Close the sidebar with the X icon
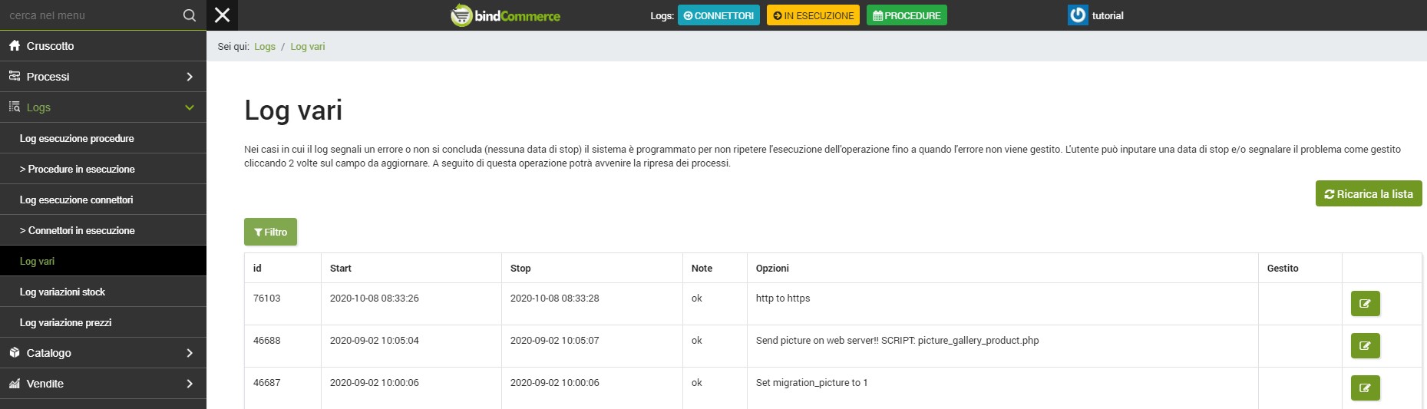 pyautogui.click(x=222, y=15)
